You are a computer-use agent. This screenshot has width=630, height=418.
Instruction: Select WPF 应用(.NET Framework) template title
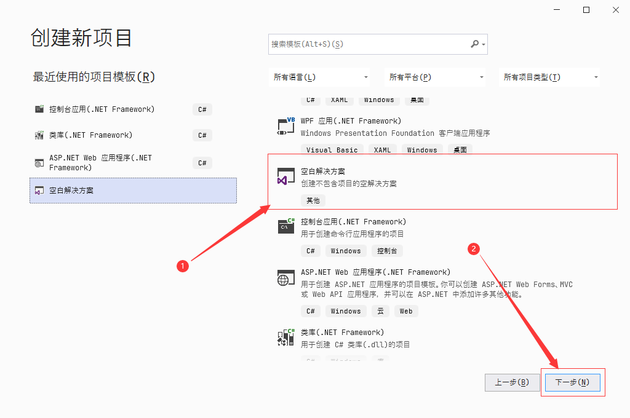(x=351, y=121)
